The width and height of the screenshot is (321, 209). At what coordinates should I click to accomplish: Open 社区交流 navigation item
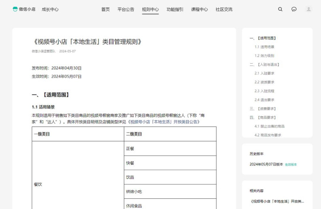tap(224, 9)
